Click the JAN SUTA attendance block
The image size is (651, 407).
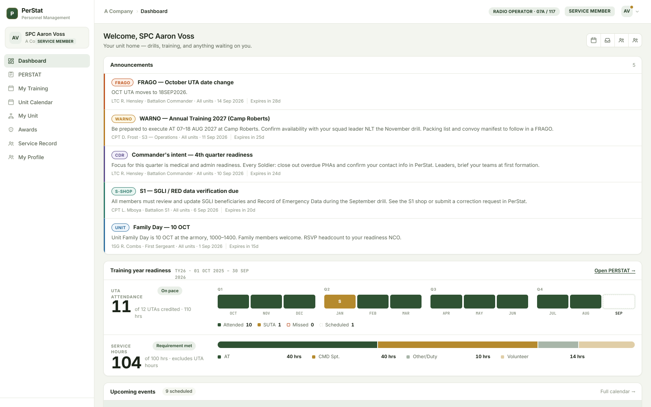pyautogui.click(x=340, y=302)
